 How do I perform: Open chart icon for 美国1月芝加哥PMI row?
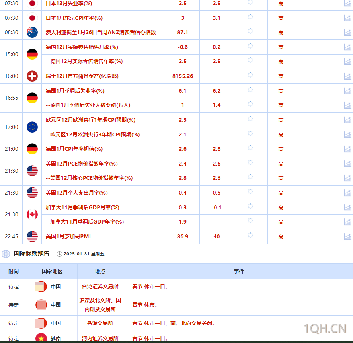pos(347,236)
